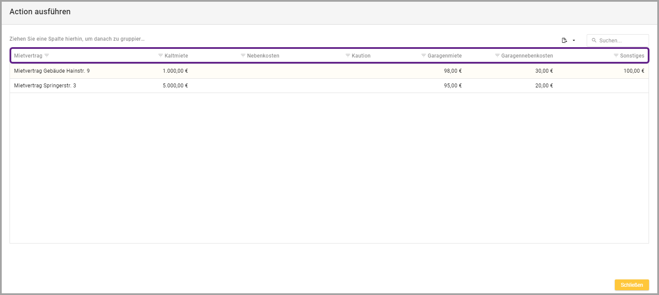Image resolution: width=659 pixels, height=295 pixels.
Task: Select the Mietvertrag Springerstr. 3 row
Action: pos(45,86)
